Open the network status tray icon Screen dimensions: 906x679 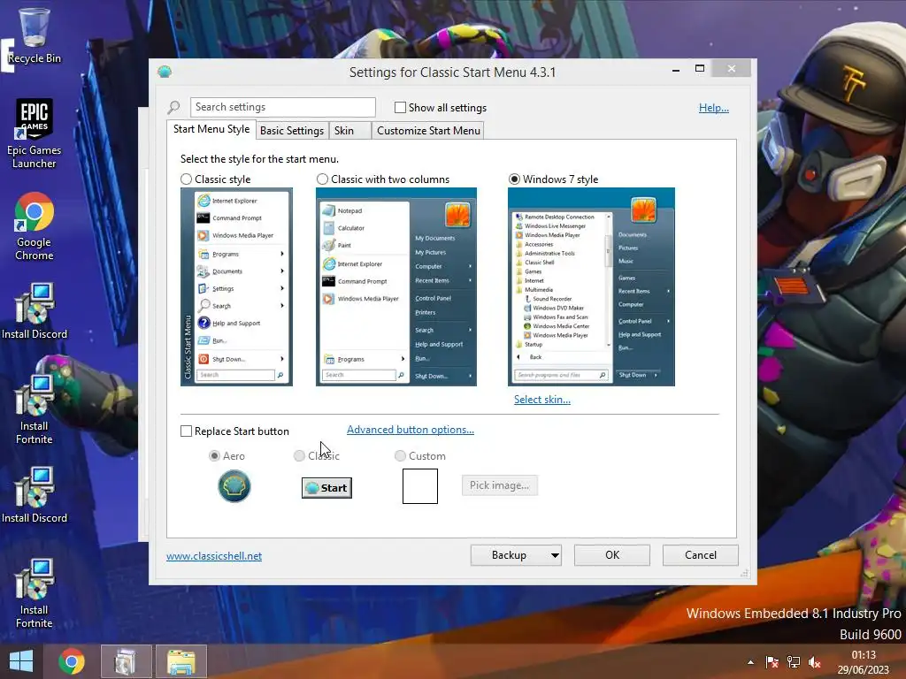(794, 662)
